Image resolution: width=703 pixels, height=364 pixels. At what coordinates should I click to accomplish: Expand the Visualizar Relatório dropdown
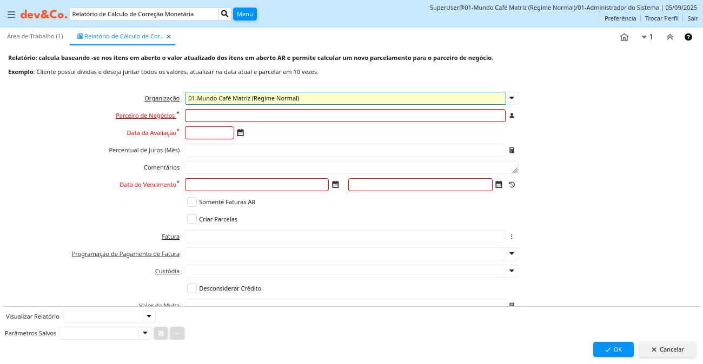point(149,316)
